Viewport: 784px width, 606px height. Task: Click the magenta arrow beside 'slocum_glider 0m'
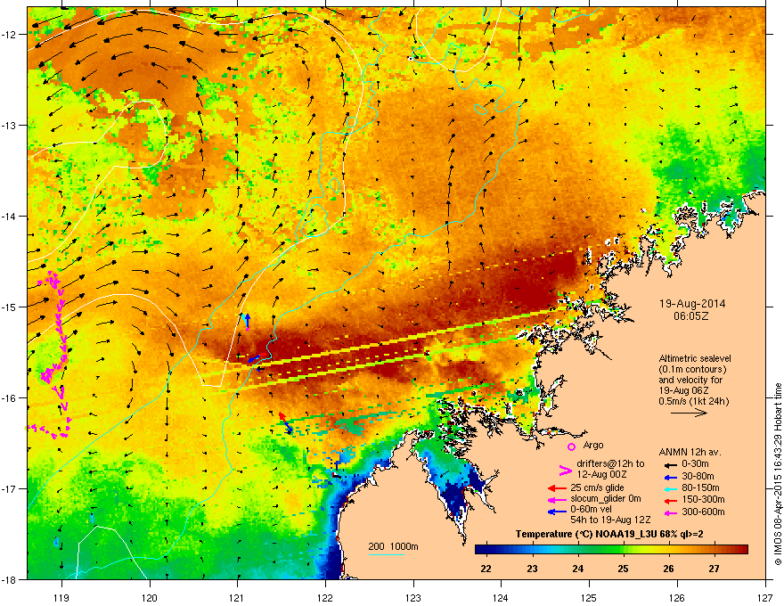(557, 500)
